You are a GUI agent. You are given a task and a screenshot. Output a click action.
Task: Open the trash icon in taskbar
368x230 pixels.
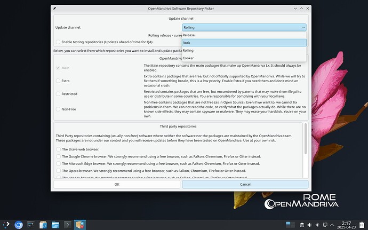(x=362, y=225)
